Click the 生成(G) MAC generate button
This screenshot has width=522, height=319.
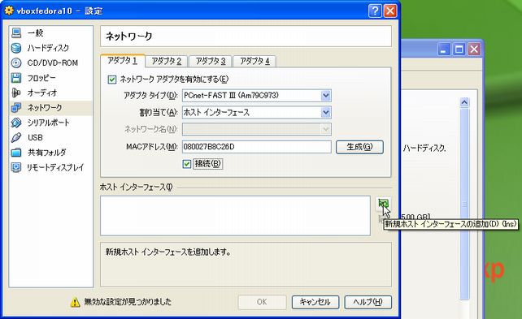coord(359,147)
